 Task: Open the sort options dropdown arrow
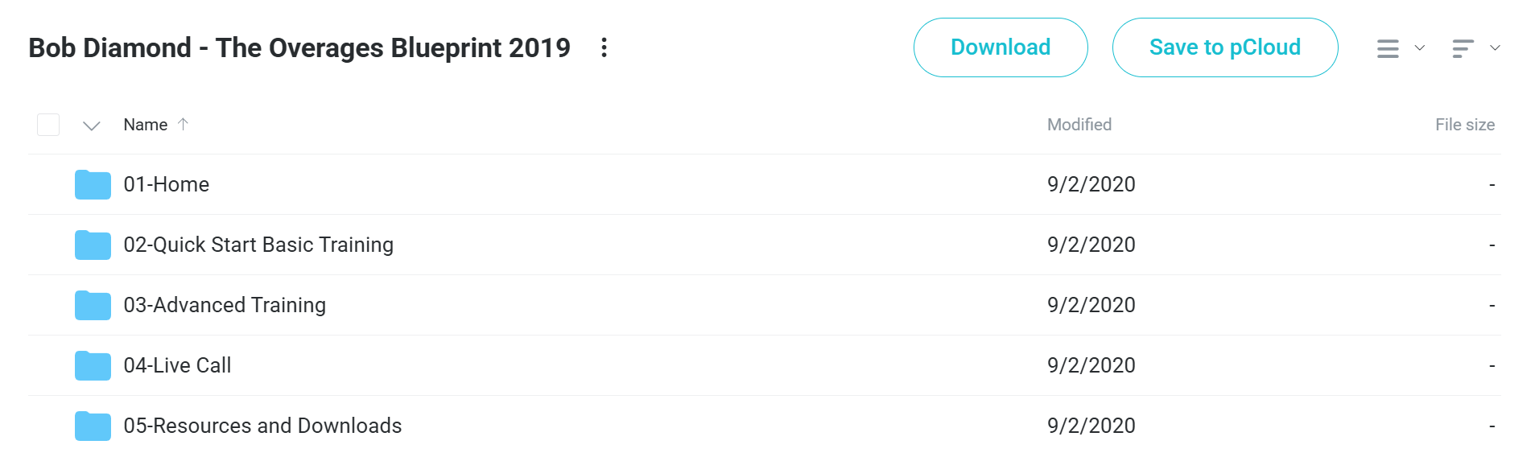coord(1495,48)
